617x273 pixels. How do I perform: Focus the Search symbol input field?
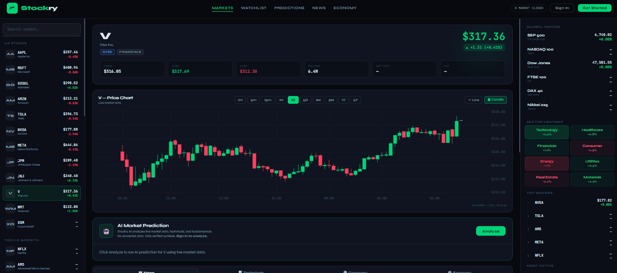pos(42,29)
